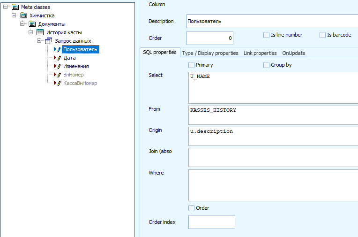The width and height of the screenshot is (358, 237).
Task: Open the Link properties tab
Action: pyautogui.click(x=260, y=53)
